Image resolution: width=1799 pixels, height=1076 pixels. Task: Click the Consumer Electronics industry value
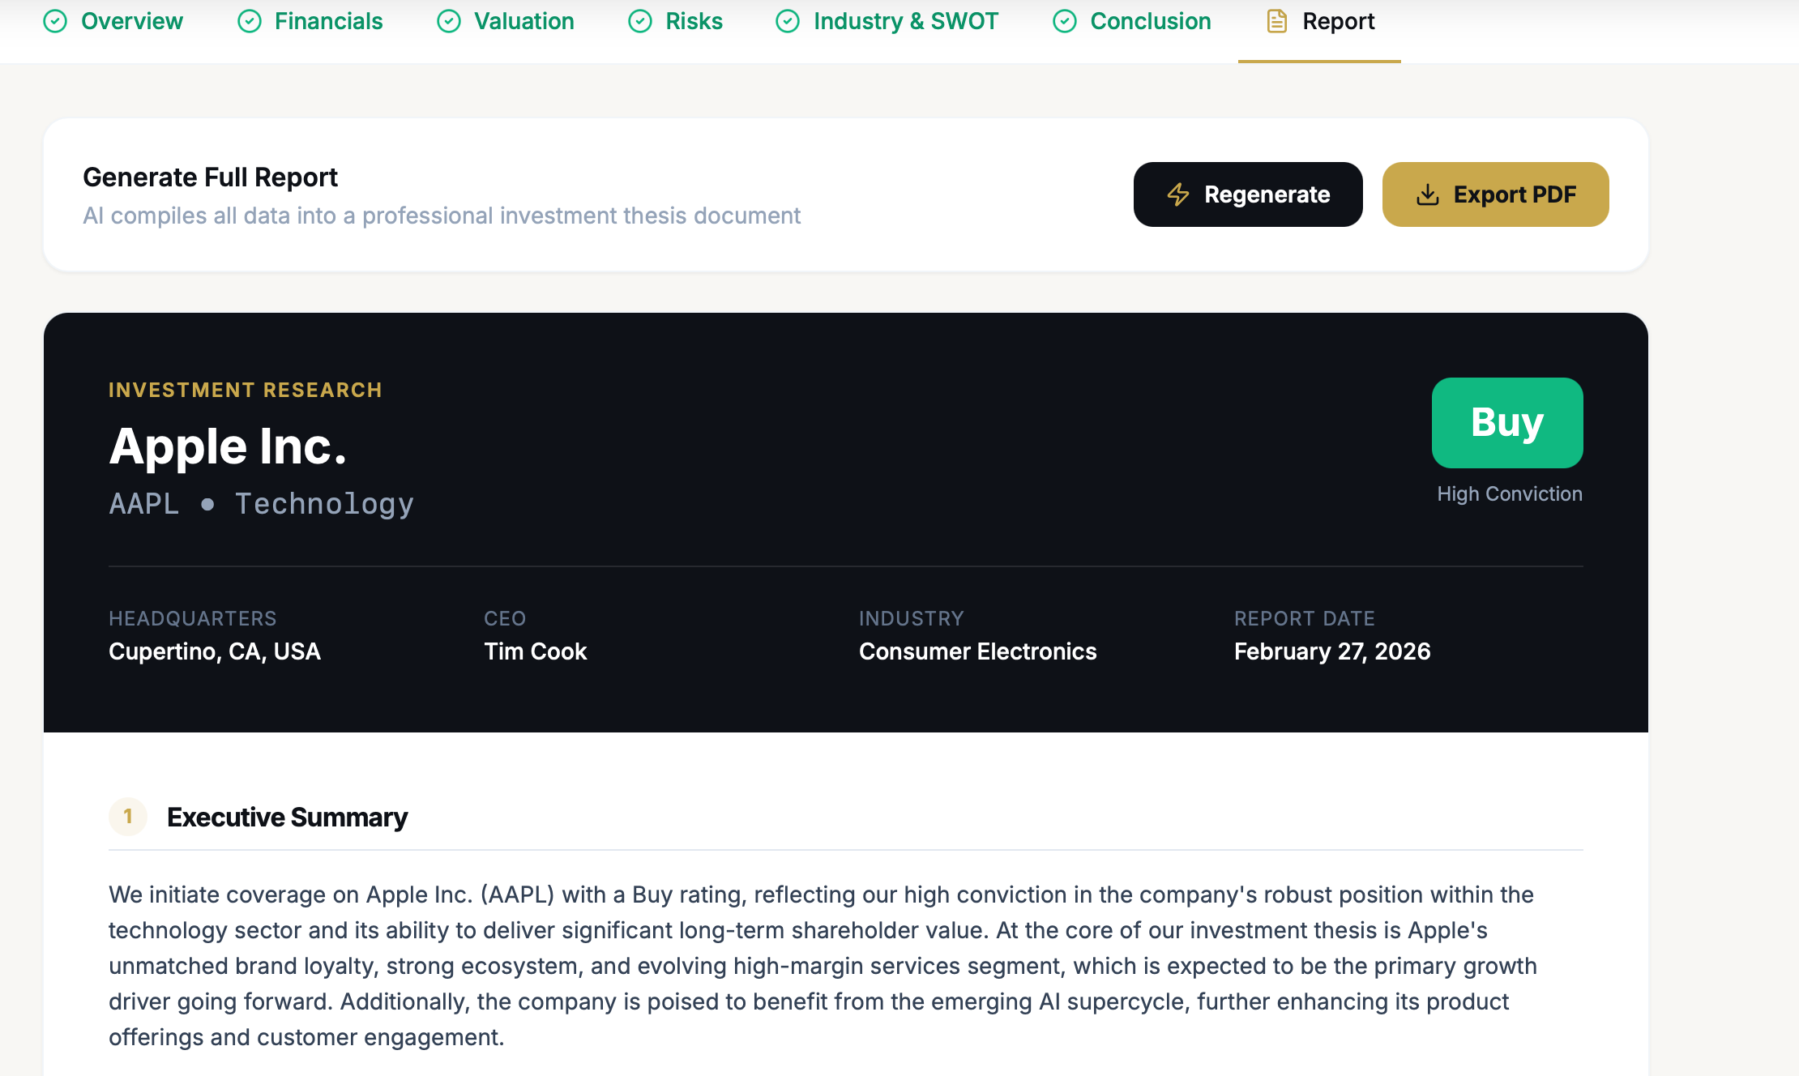point(978,651)
